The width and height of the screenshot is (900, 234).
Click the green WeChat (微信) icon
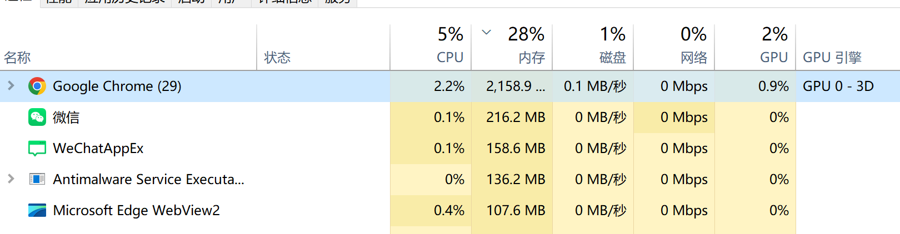click(x=37, y=117)
